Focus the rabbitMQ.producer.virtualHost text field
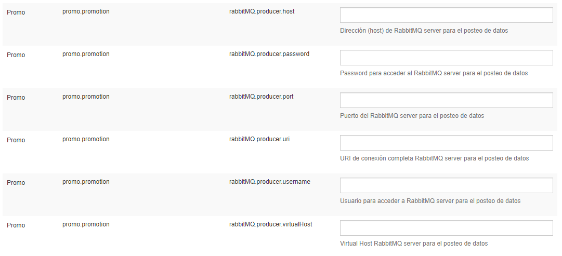The width and height of the screenshot is (562, 256). pos(446,228)
